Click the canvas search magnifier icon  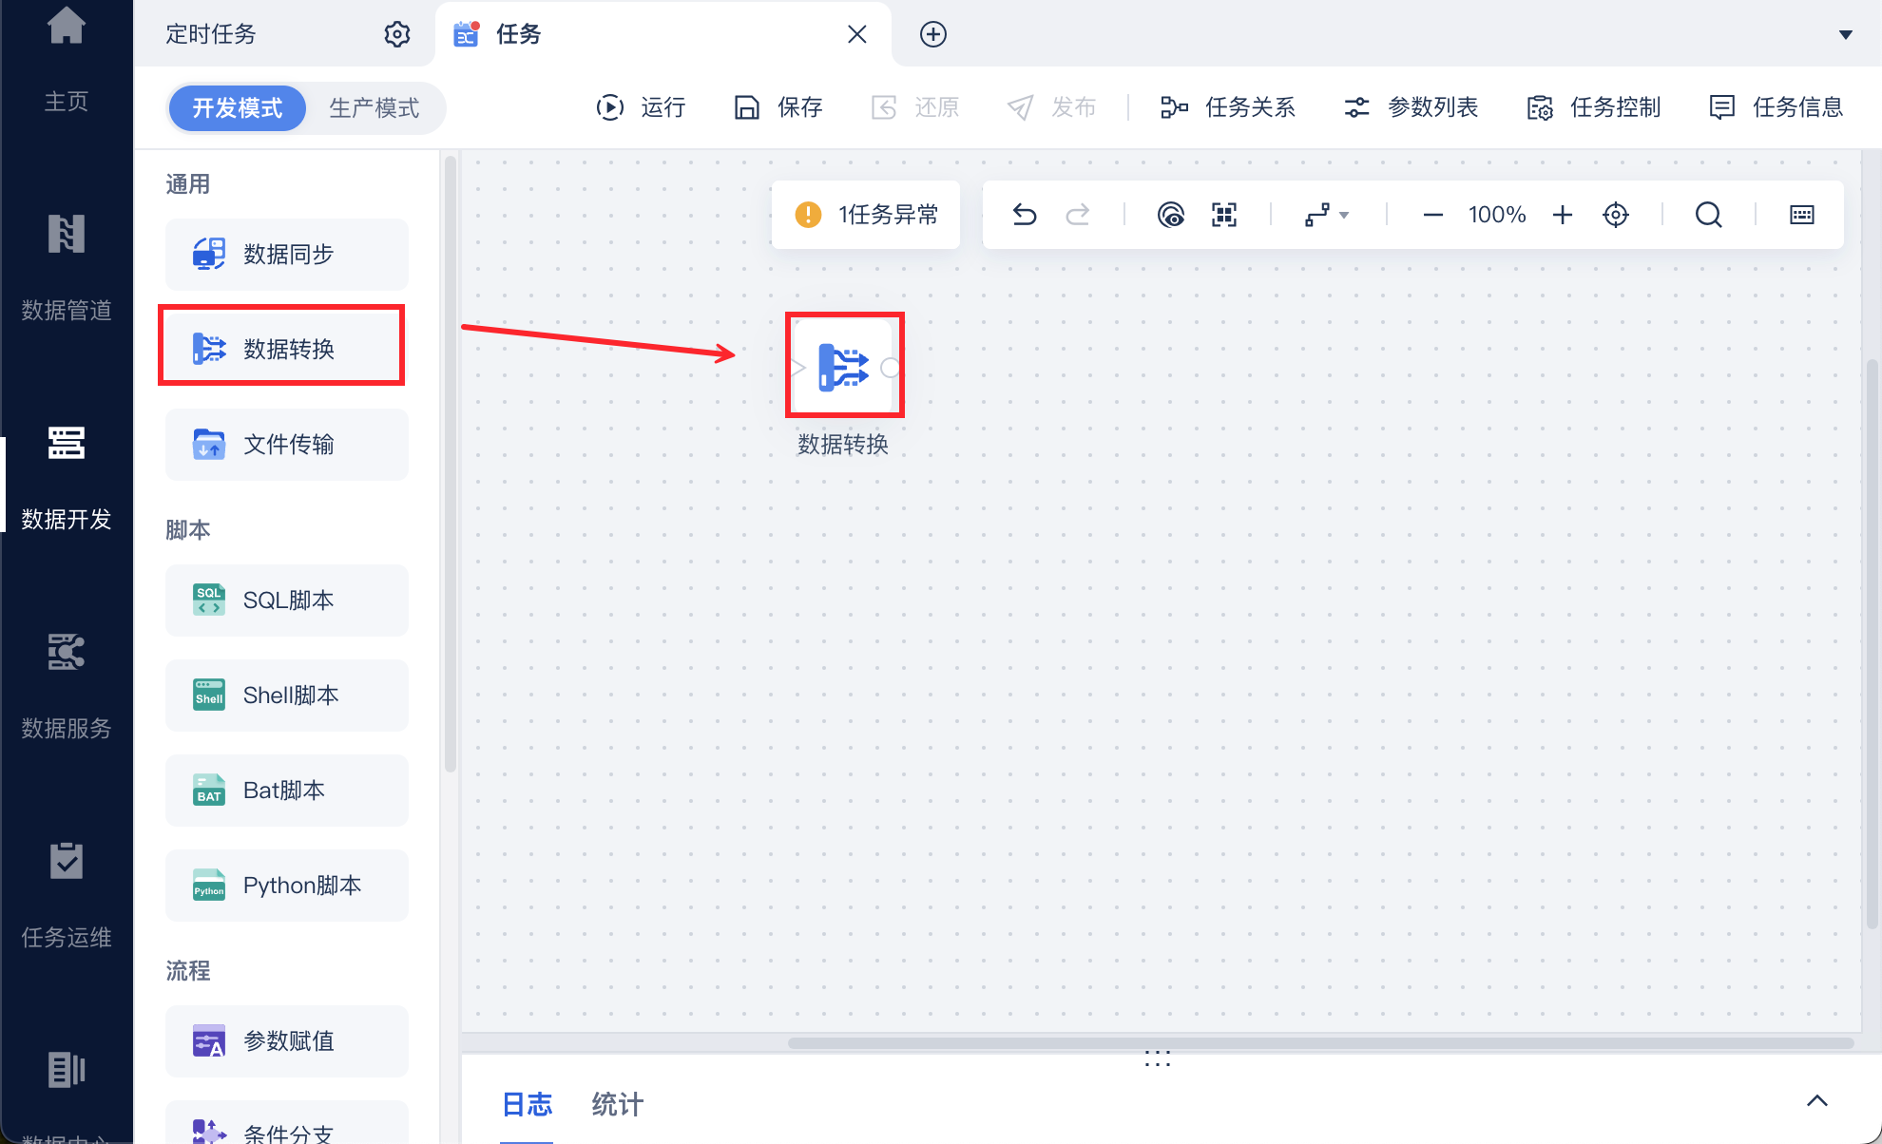tap(1708, 215)
